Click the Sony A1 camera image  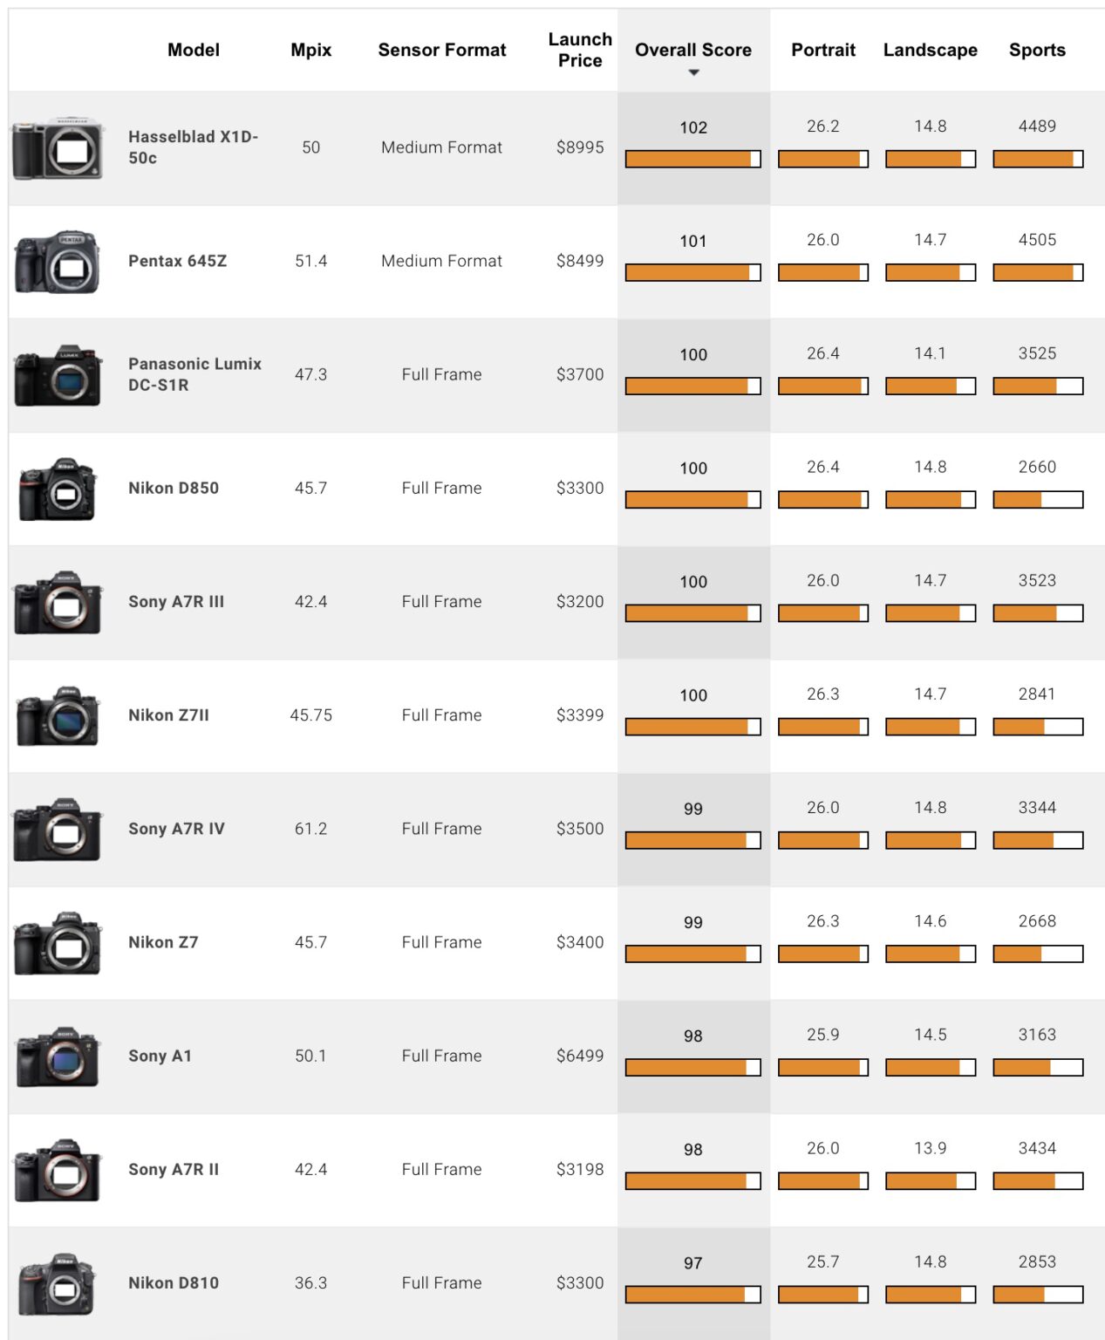coord(58,1056)
